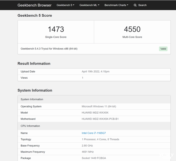Select the Motherboard value HUAWEI MDZ-WXX9X-PCB-B1
Viewport: 176px width, 161px height.
coord(100,119)
